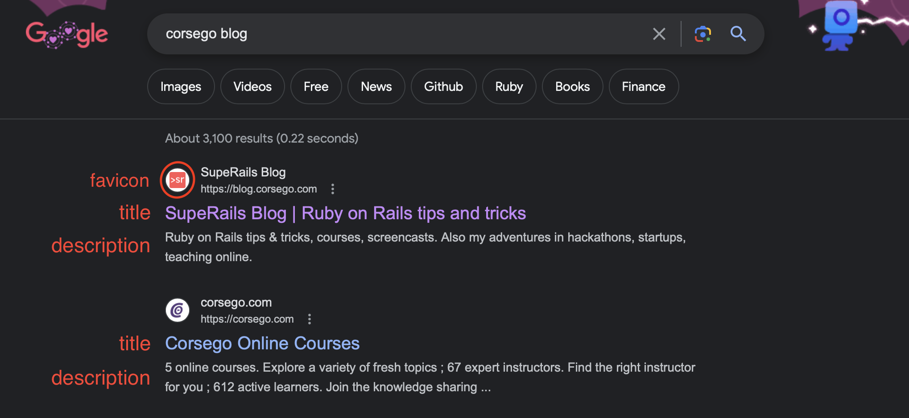Viewport: 909px width, 418px height.
Task: Select the Ruby filter chip
Action: [509, 86]
